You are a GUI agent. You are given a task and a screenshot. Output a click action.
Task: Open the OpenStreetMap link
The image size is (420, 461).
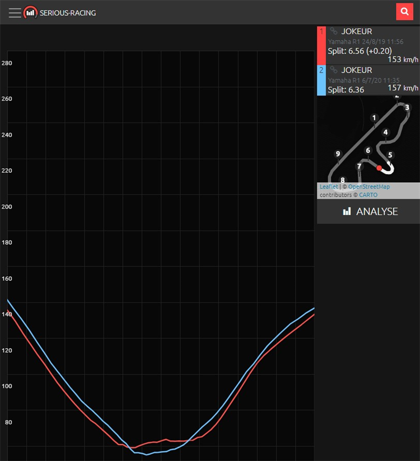pyautogui.click(x=369, y=186)
